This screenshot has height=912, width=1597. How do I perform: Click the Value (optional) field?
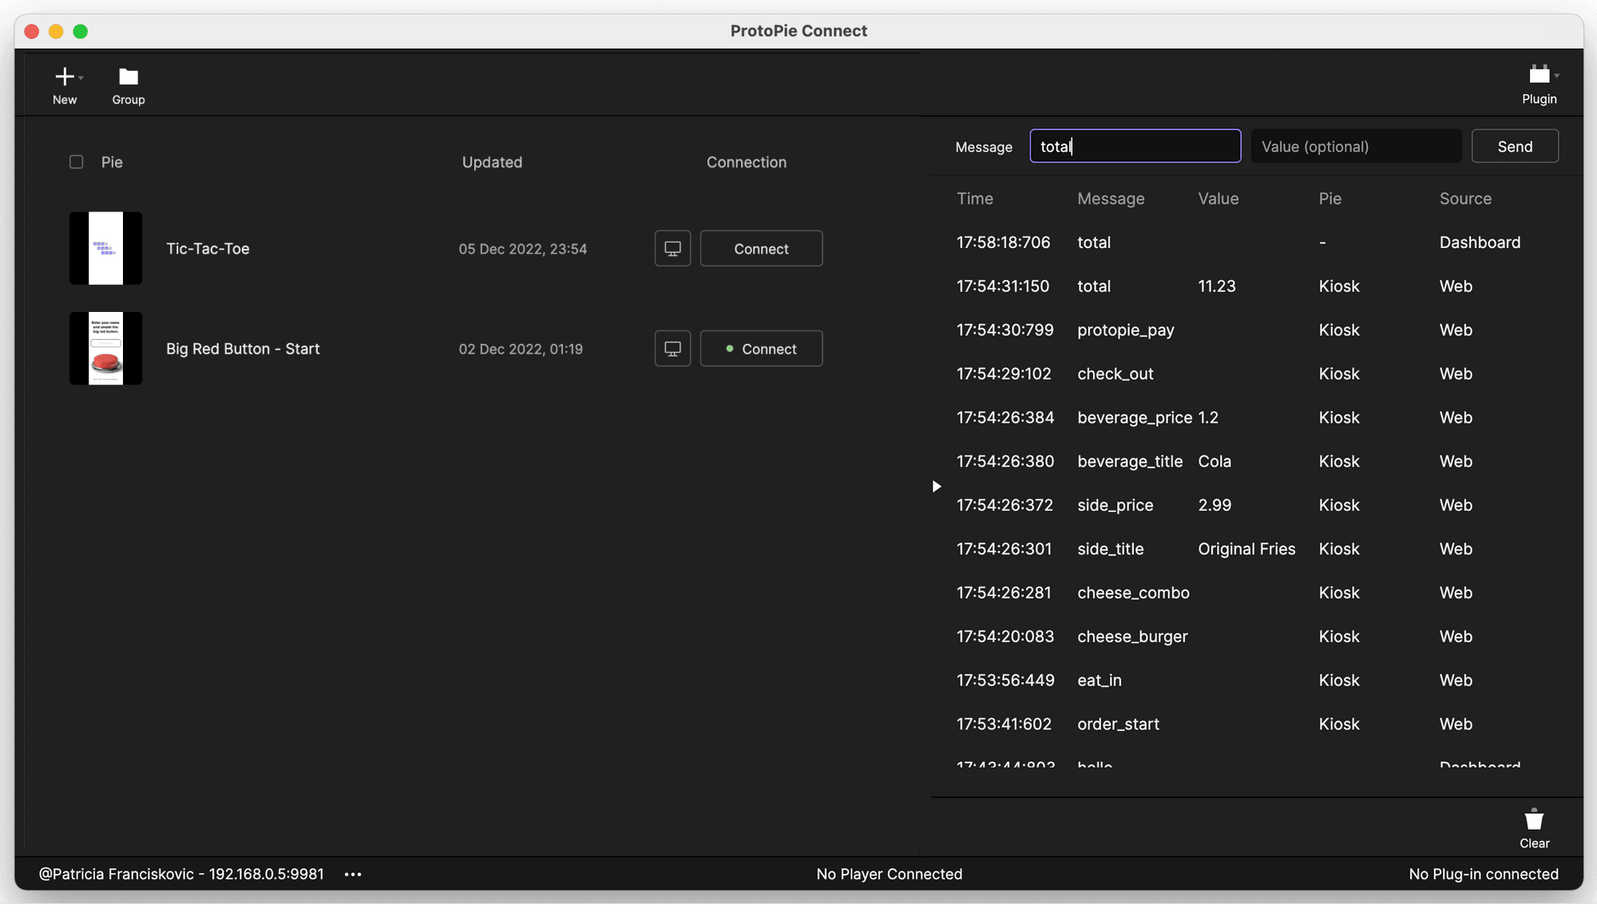(x=1355, y=146)
